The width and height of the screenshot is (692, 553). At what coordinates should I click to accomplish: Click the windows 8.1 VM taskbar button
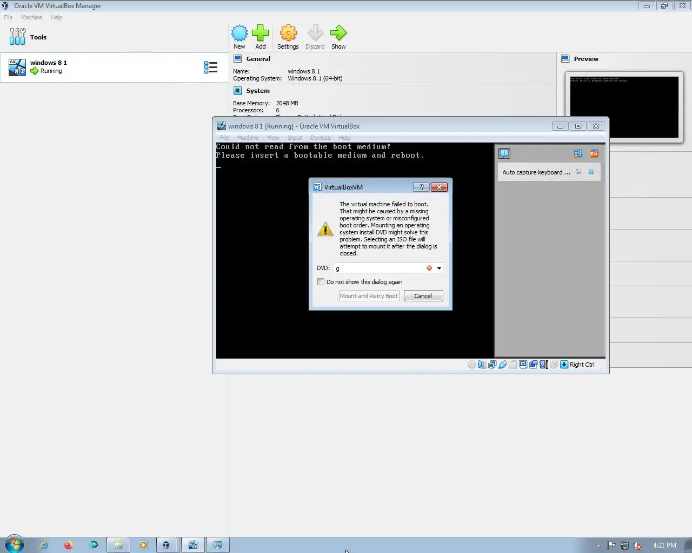coord(193,545)
